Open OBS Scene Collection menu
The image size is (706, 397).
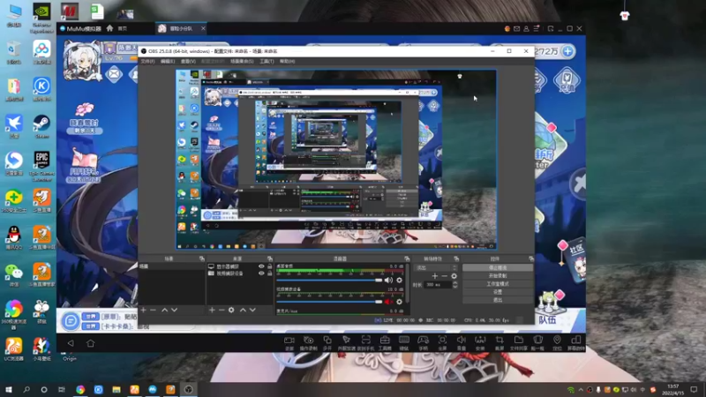coord(242,61)
